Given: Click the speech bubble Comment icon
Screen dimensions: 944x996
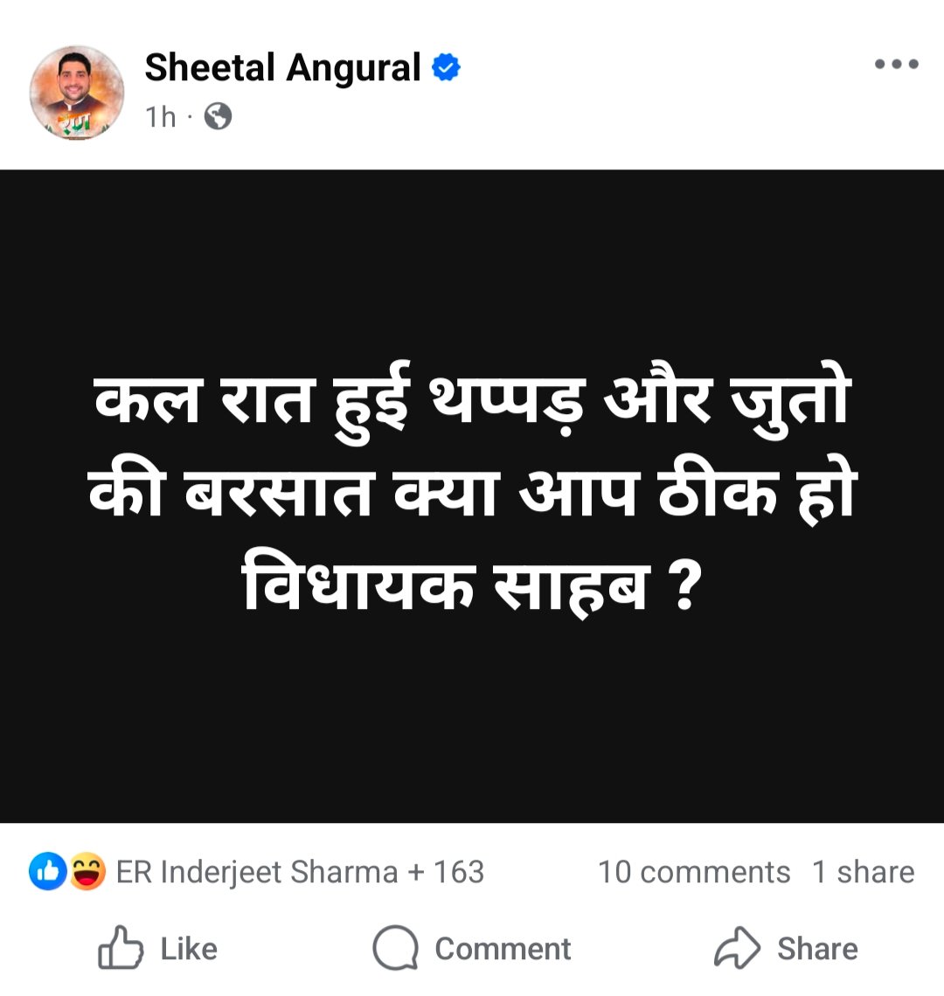Looking at the screenshot, I should pyautogui.click(x=395, y=948).
